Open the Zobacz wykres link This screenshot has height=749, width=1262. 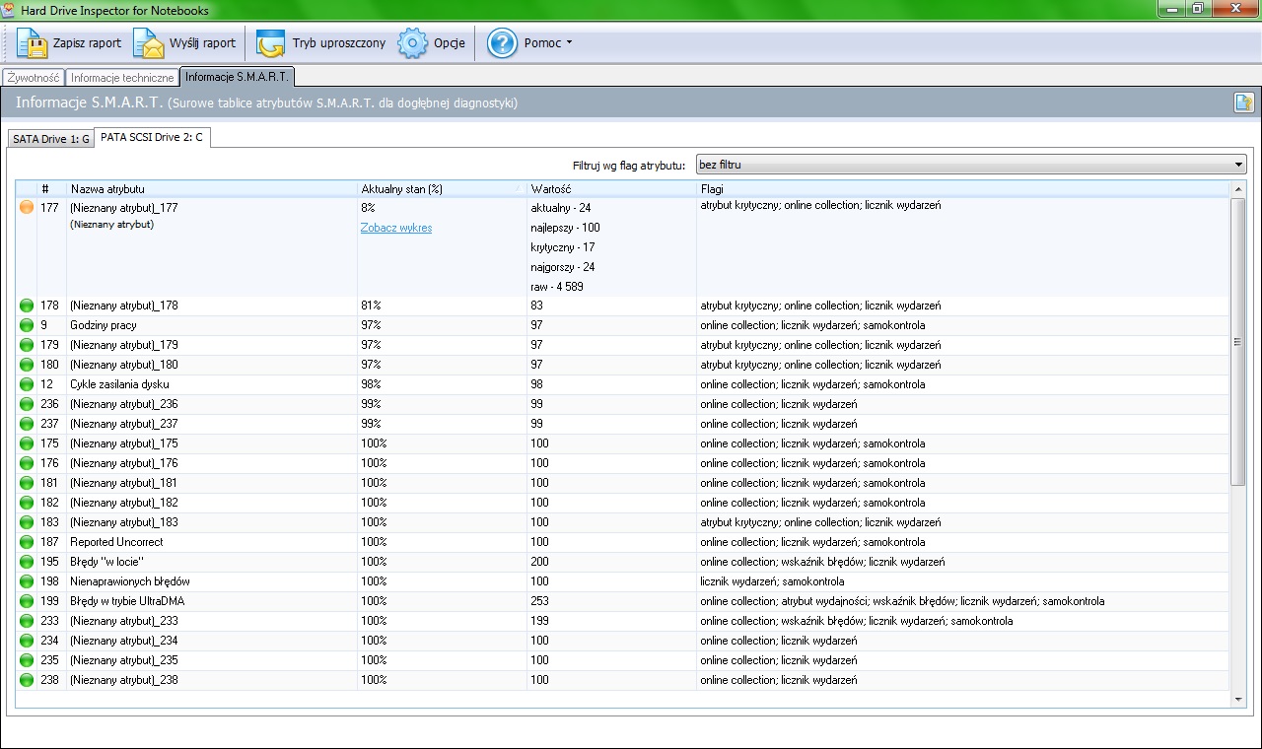pos(396,228)
